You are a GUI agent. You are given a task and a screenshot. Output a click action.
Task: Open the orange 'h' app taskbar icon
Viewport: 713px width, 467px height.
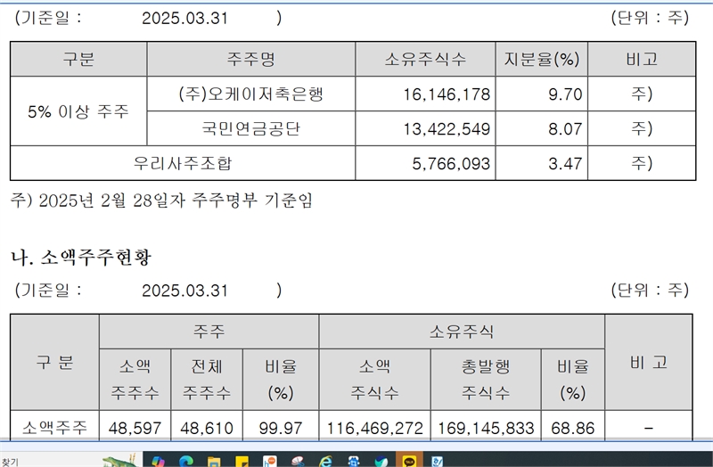pos(270,460)
